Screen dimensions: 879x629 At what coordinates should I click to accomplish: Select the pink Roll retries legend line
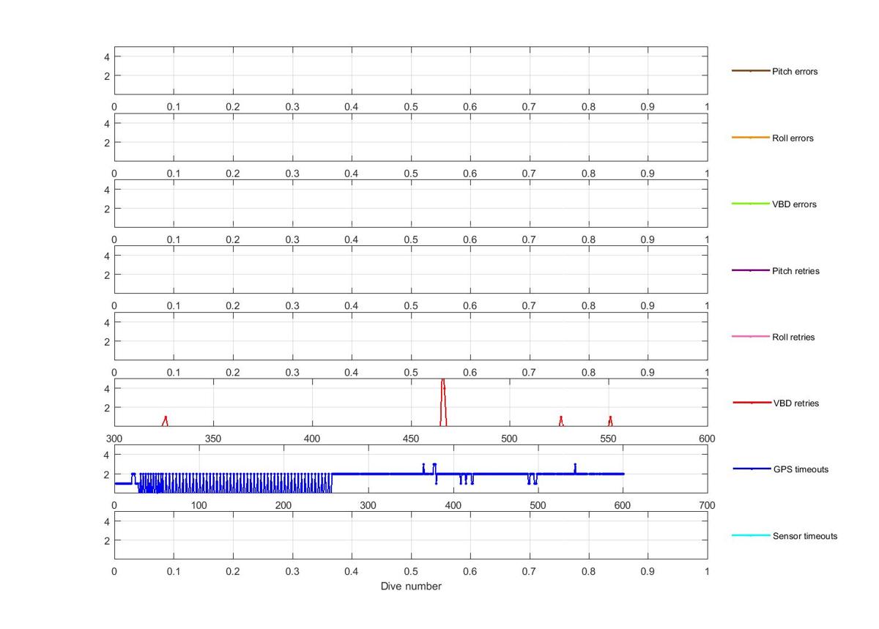751,337
